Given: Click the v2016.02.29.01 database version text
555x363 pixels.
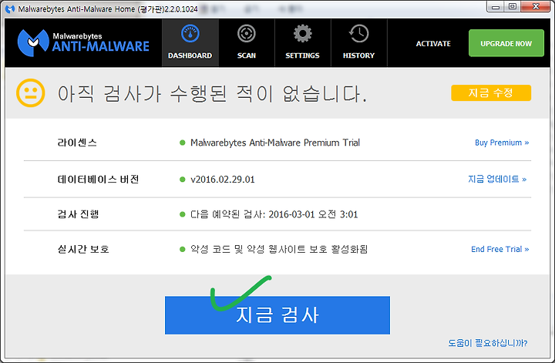Looking at the screenshot, I should click(x=223, y=180).
